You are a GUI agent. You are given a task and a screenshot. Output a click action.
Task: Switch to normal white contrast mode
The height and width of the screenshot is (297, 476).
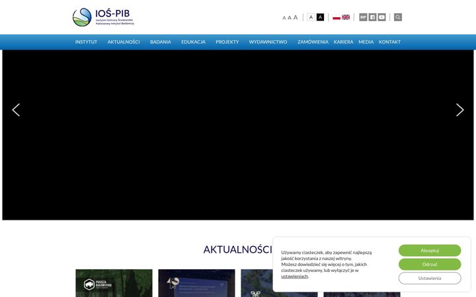tap(311, 17)
